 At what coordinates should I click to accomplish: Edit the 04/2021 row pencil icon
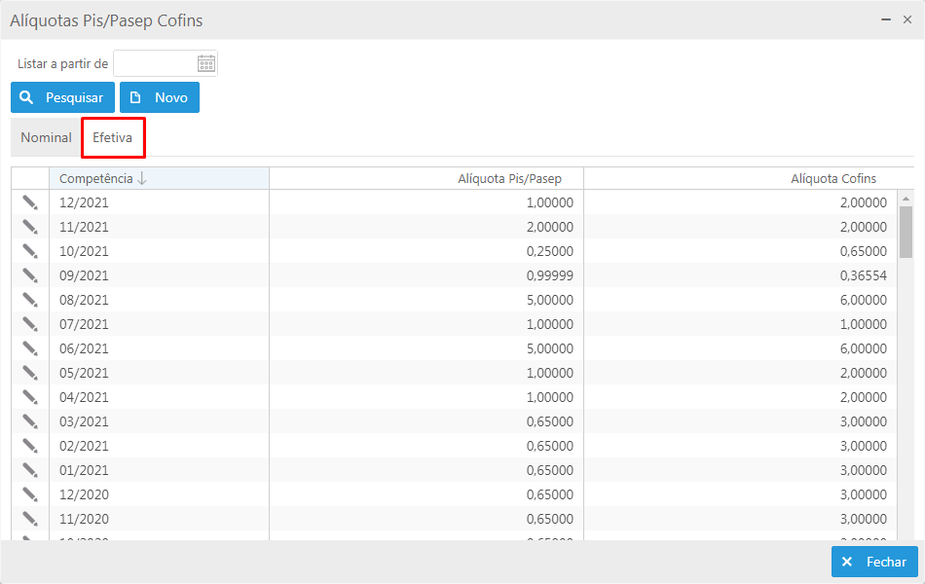click(30, 397)
